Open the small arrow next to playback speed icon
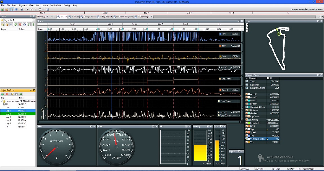This screenshot has width=324, height=171. click(43, 10)
